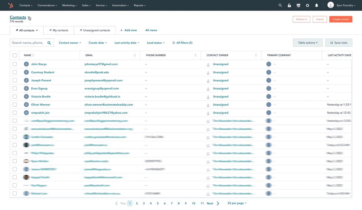
Task: Check the Evan Signup row checkbox
Action: (x=14, y=88)
